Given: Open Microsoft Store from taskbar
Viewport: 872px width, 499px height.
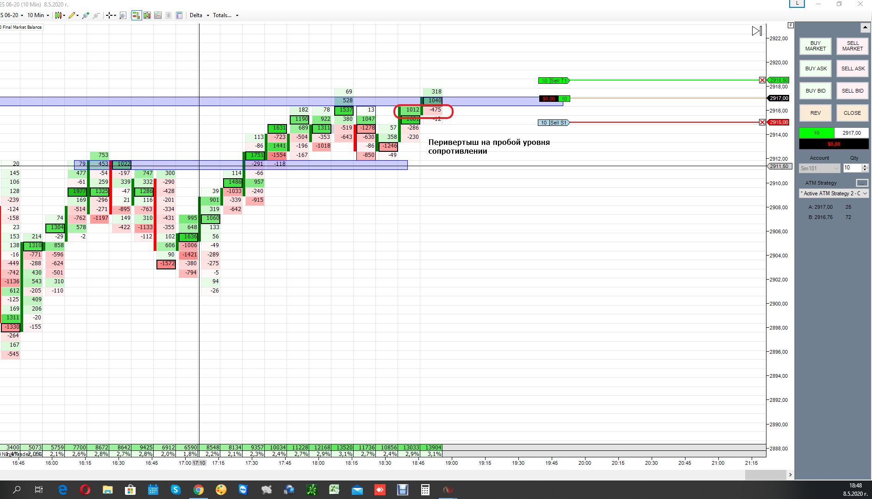Looking at the screenshot, I should pos(131,490).
